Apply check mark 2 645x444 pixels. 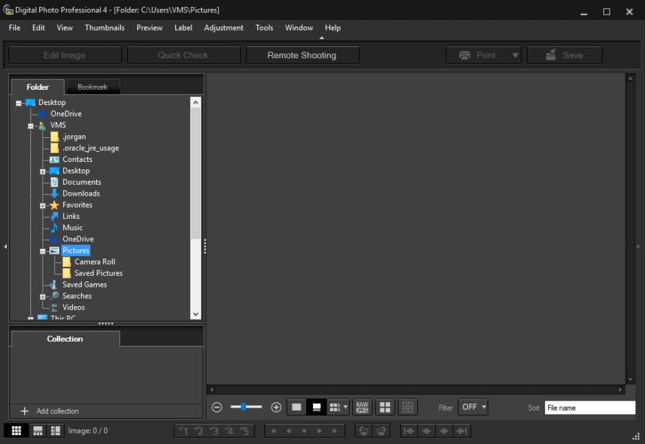pyautogui.click(x=199, y=431)
